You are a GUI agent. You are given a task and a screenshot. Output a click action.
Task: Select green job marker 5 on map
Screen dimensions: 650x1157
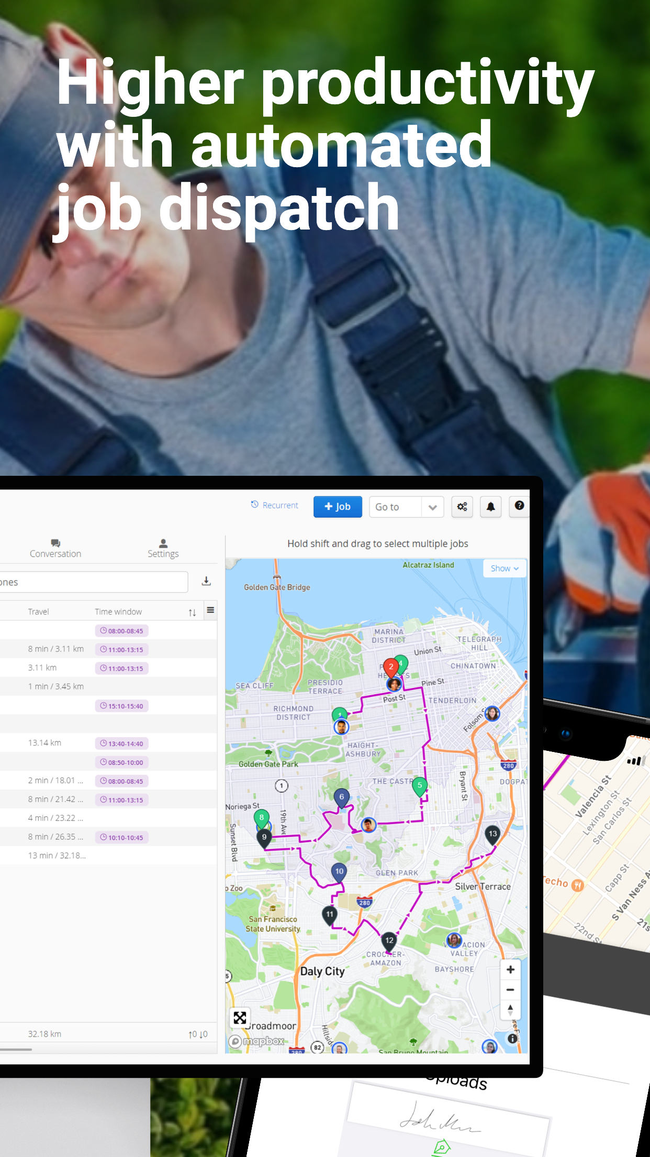(420, 787)
